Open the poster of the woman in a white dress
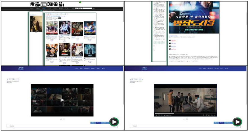 pyautogui.click(x=65, y=28)
